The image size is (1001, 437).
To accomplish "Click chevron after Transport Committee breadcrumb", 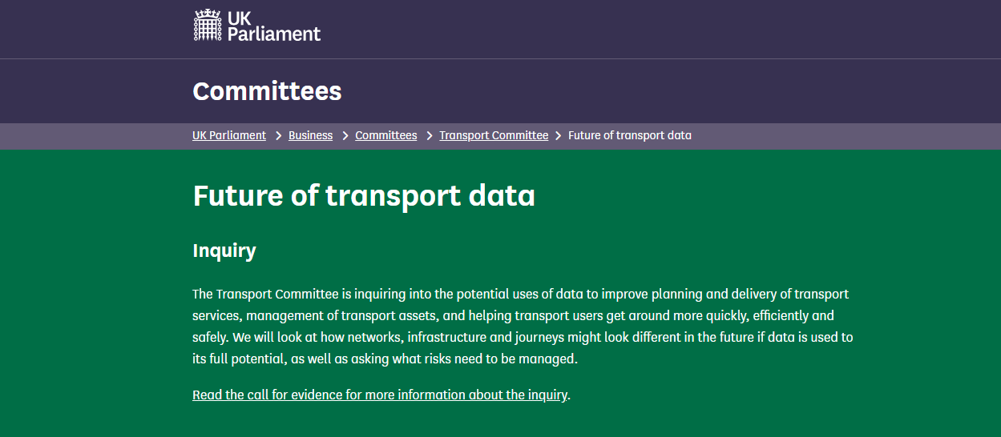I will coord(559,136).
